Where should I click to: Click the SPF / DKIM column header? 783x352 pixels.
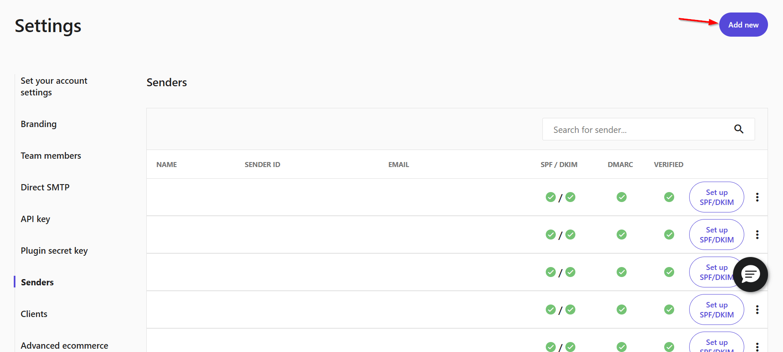pos(559,165)
